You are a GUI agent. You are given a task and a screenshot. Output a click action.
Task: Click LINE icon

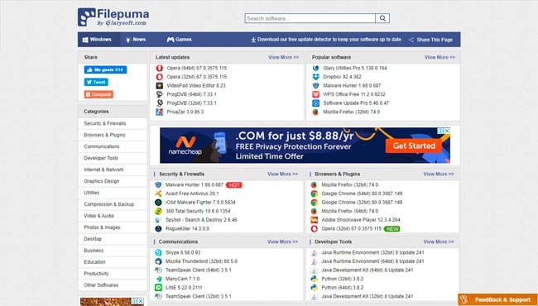click(158, 288)
